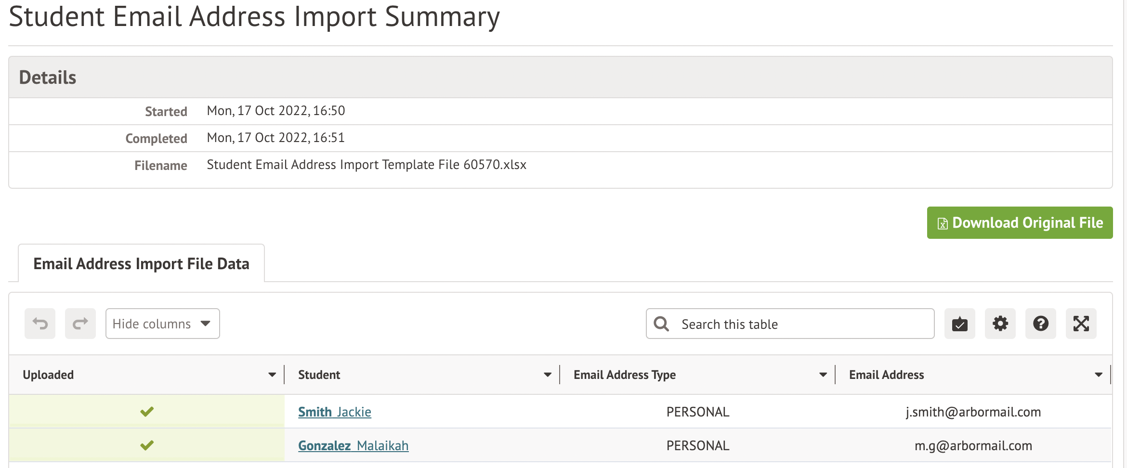Click the question mark help icon
This screenshot has width=1127, height=468.
pos(1040,324)
